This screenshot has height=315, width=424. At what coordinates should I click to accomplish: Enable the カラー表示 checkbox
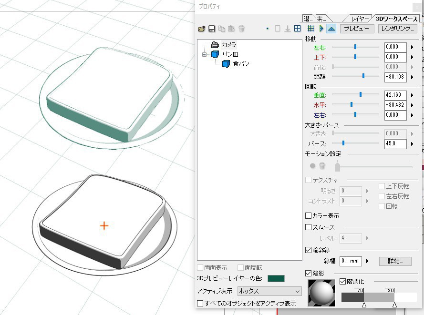click(308, 216)
